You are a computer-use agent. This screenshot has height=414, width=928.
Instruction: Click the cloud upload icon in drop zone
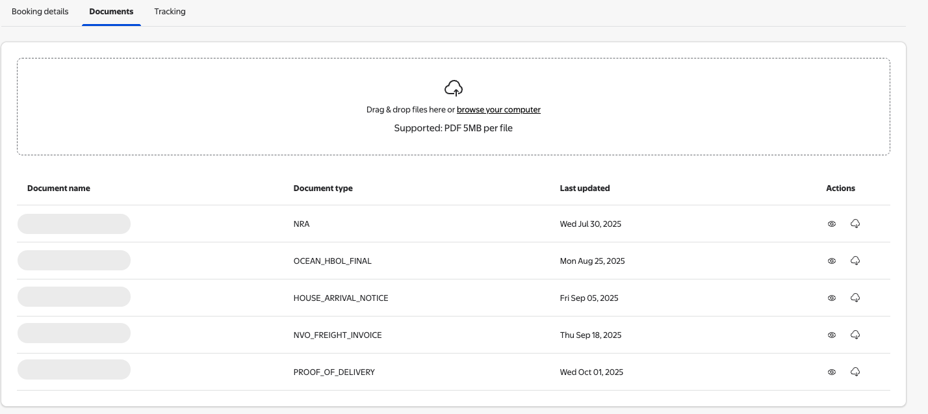pyautogui.click(x=453, y=88)
